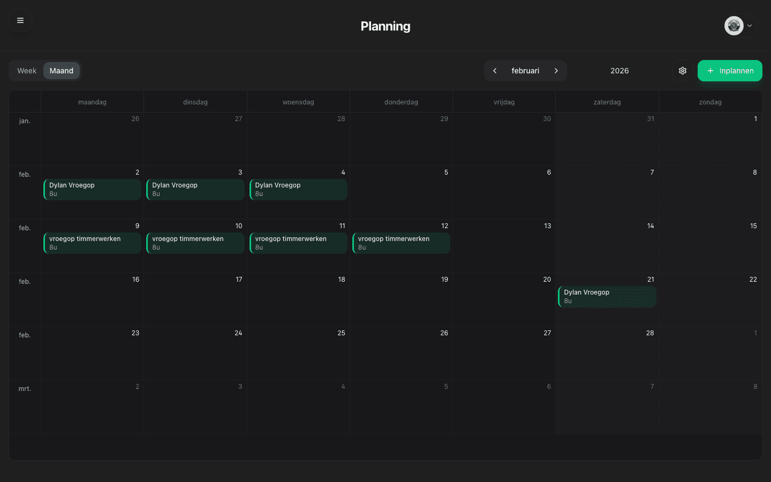Select vroegop timmerwerken on February 11
This screenshot has width=771, height=482.
pyautogui.click(x=298, y=243)
